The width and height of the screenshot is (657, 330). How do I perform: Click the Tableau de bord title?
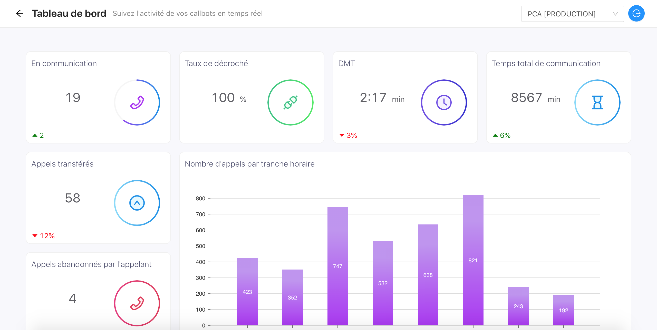69,13
